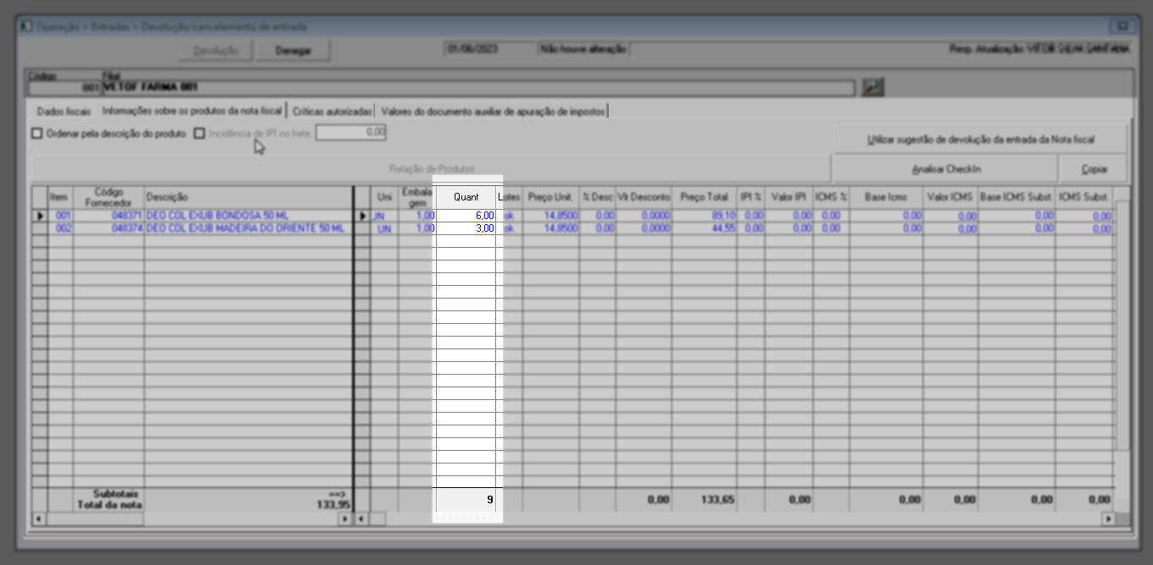Click the Preço Total cell 89,10

coord(704,217)
